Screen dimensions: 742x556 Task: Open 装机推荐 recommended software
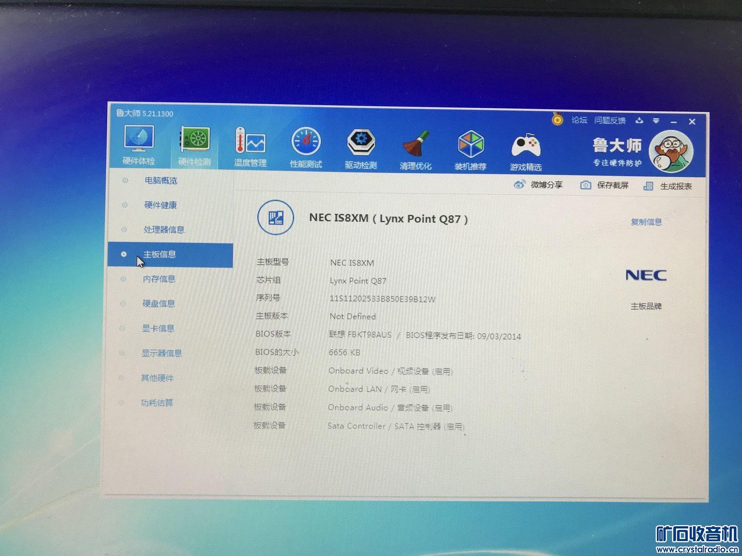470,150
